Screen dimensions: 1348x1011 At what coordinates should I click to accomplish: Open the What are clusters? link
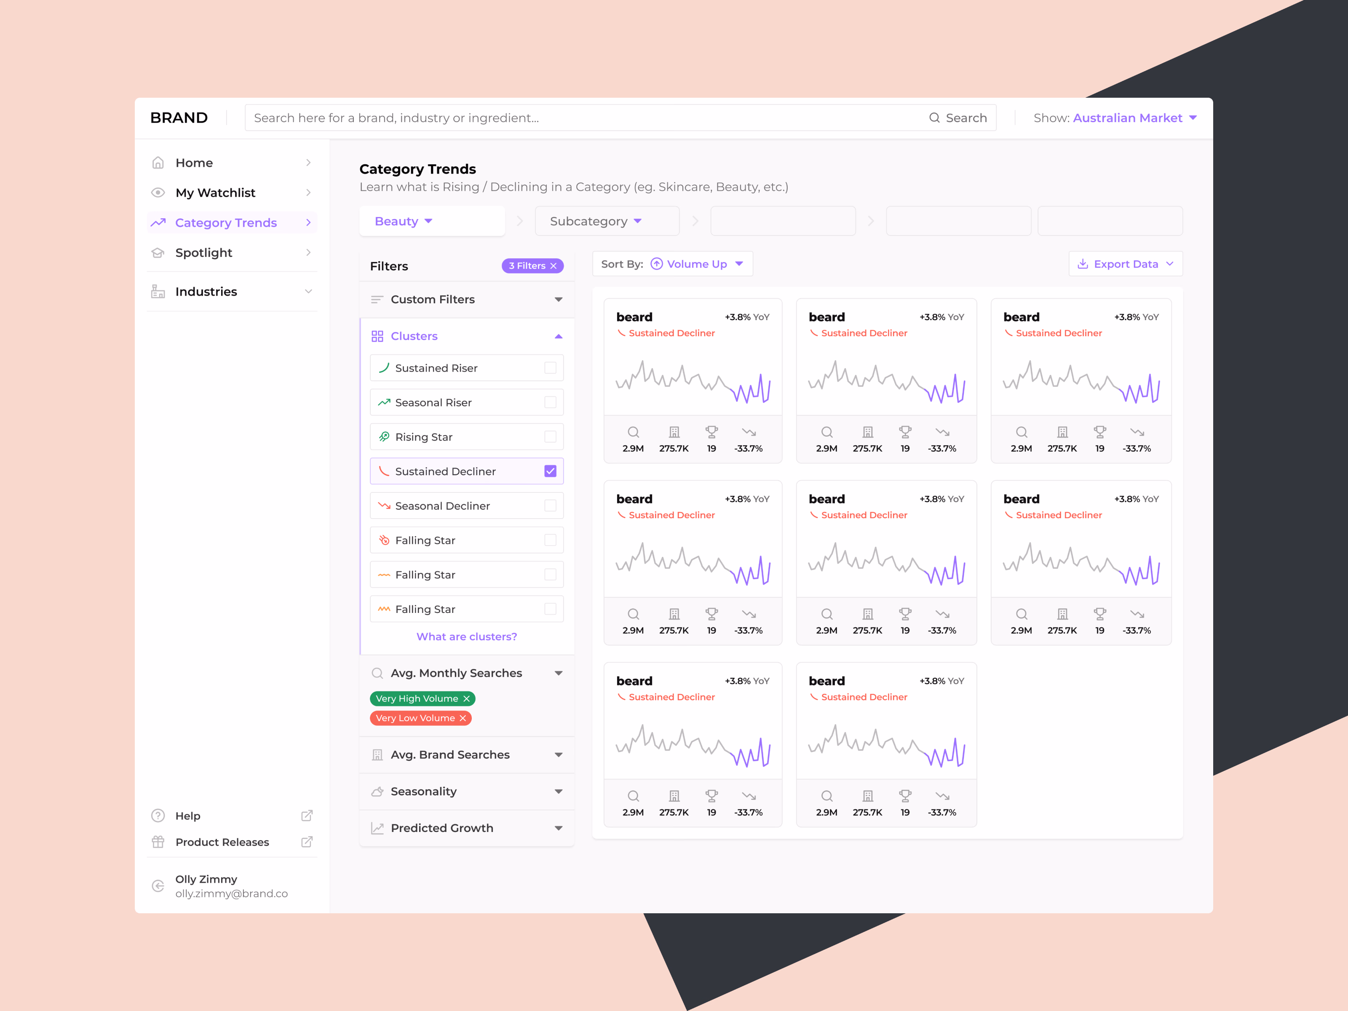click(467, 636)
